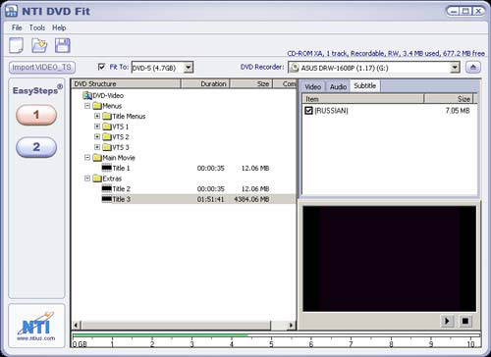Click the Title Menus folder icon

coord(107,116)
